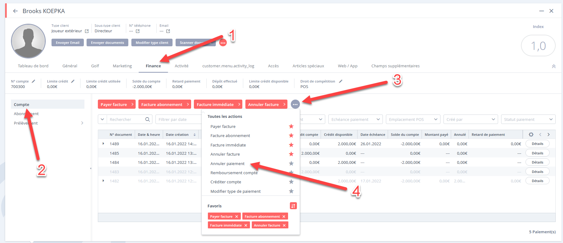Open the dropdown left of Rechercher
Screen dimensions: 563x243
click(102, 119)
